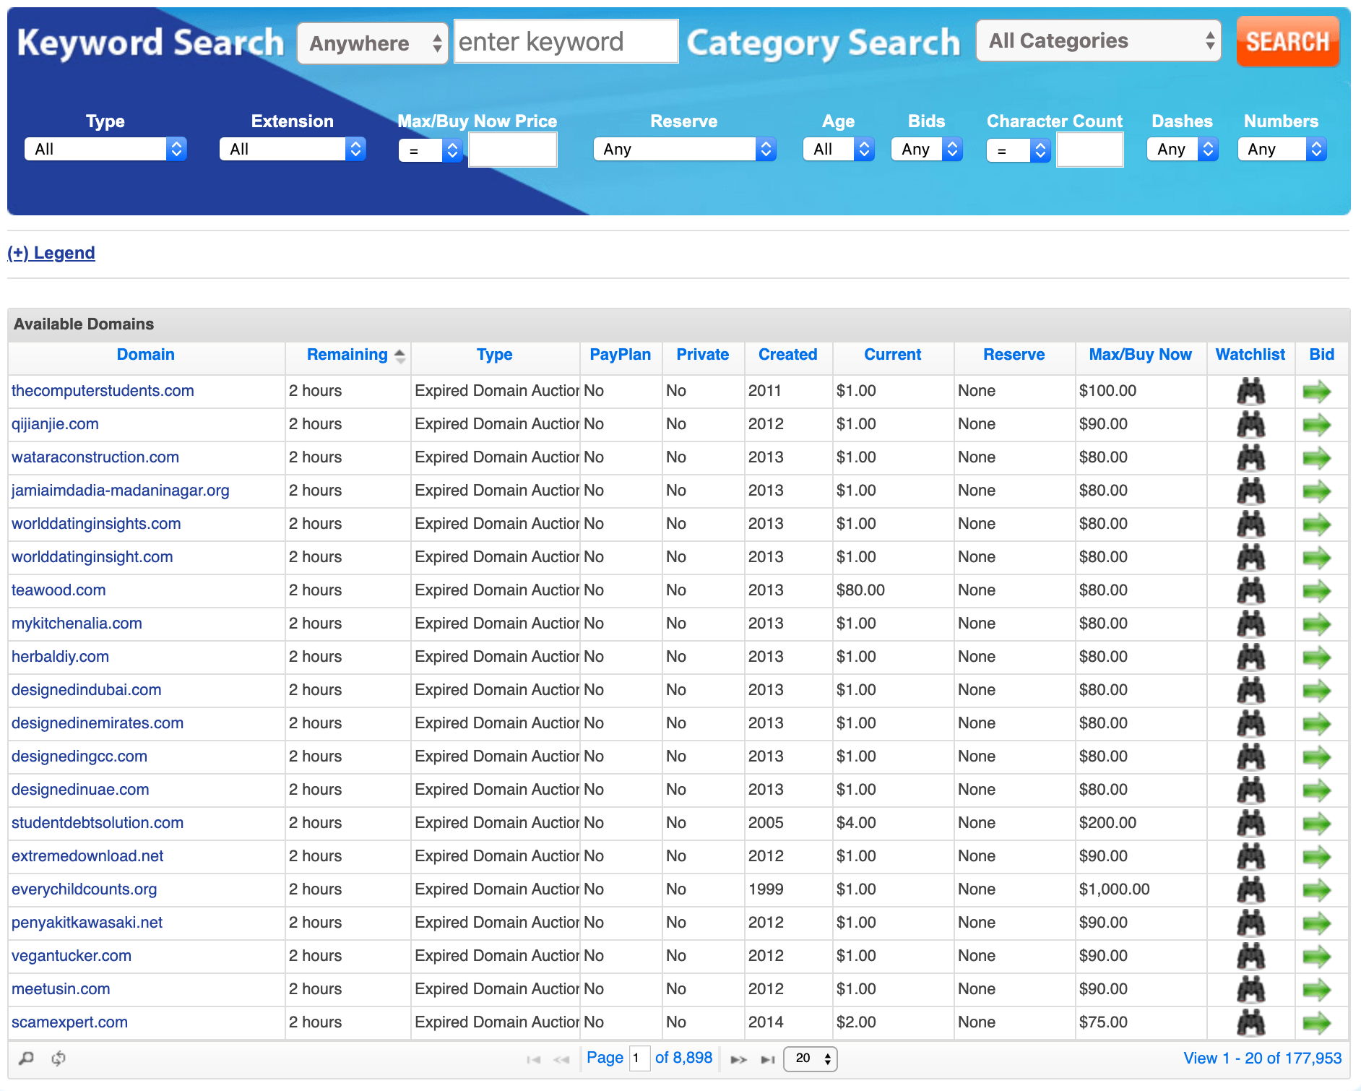
Task: Add teawood.com to the watchlist via binoculars icon
Action: click(x=1250, y=591)
